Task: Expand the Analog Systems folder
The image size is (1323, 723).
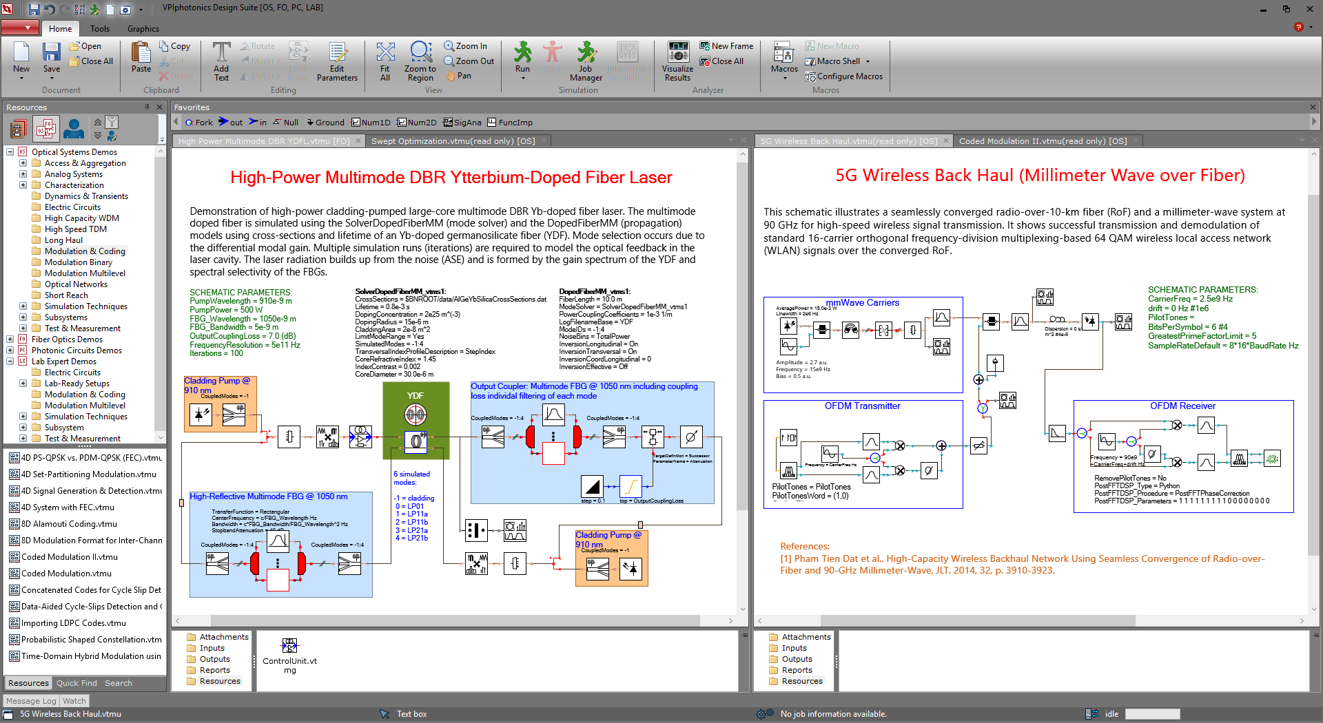Action: click(23, 174)
